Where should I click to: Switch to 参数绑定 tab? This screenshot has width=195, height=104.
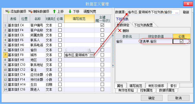tap(123, 25)
